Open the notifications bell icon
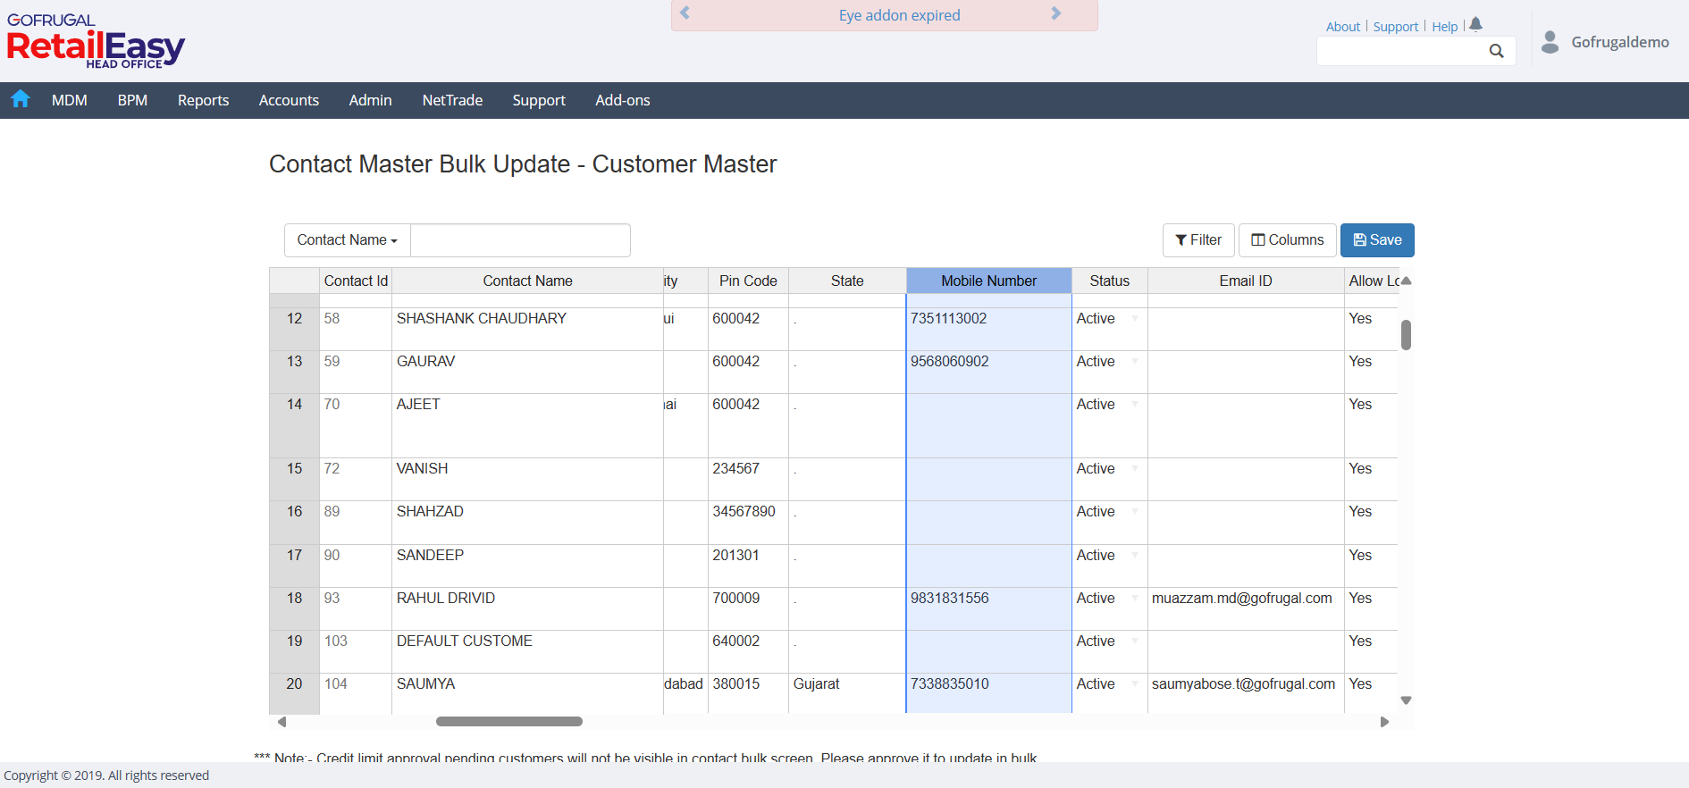 1475,24
